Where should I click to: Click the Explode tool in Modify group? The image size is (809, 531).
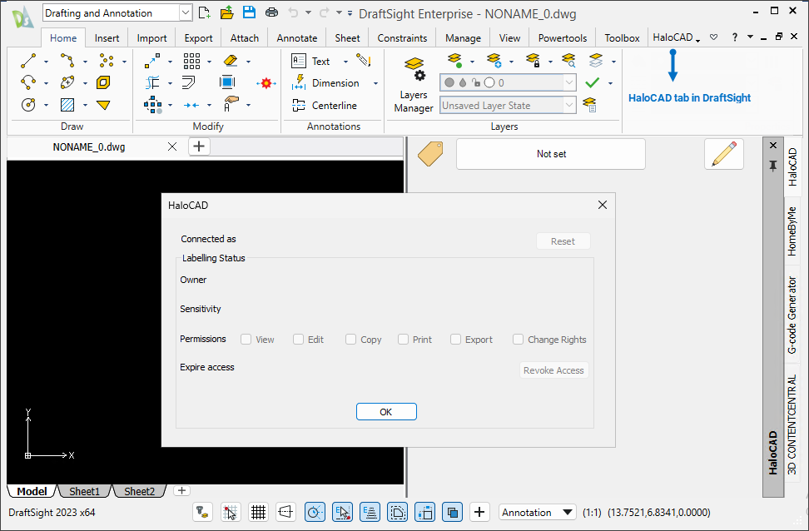coord(266,83)
